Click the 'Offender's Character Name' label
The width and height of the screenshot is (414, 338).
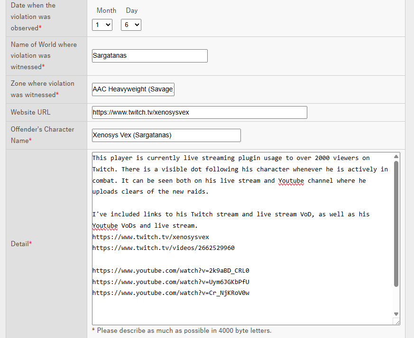[x=43, y=135]
